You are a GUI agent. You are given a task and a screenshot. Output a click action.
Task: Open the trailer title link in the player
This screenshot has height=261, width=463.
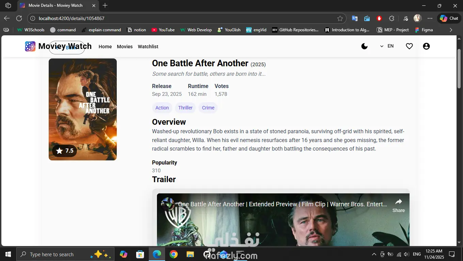(x=283, y=204)
